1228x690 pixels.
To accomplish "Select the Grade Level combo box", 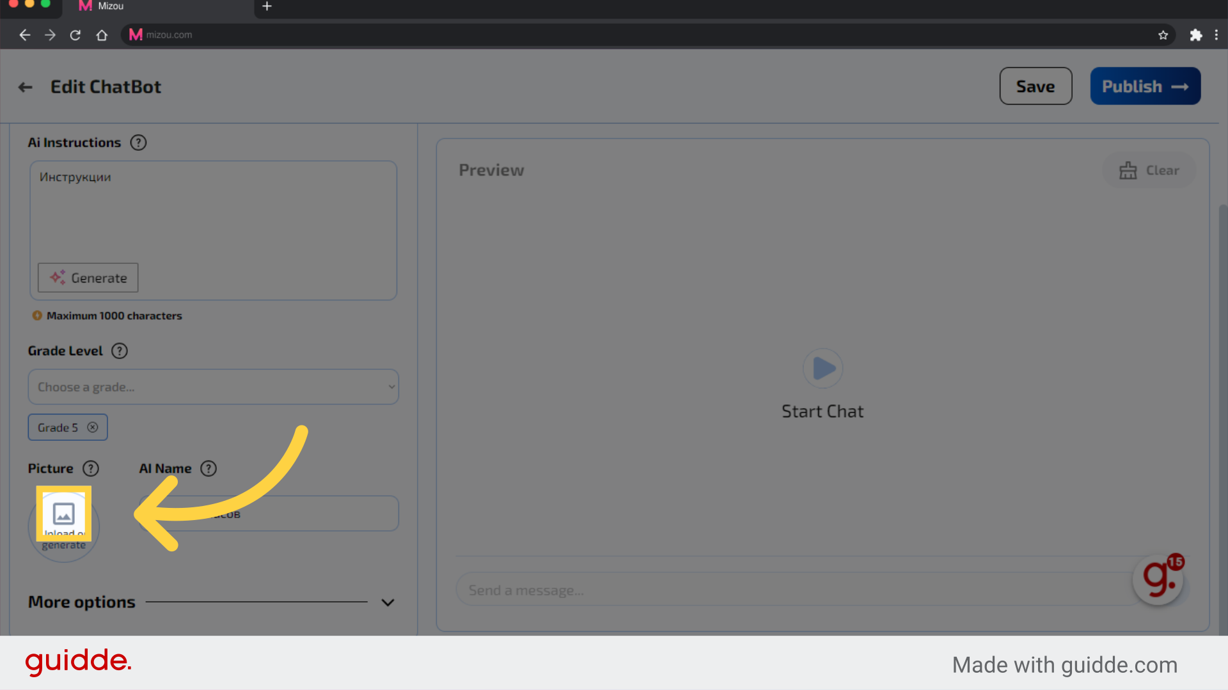I will [214, 387].
